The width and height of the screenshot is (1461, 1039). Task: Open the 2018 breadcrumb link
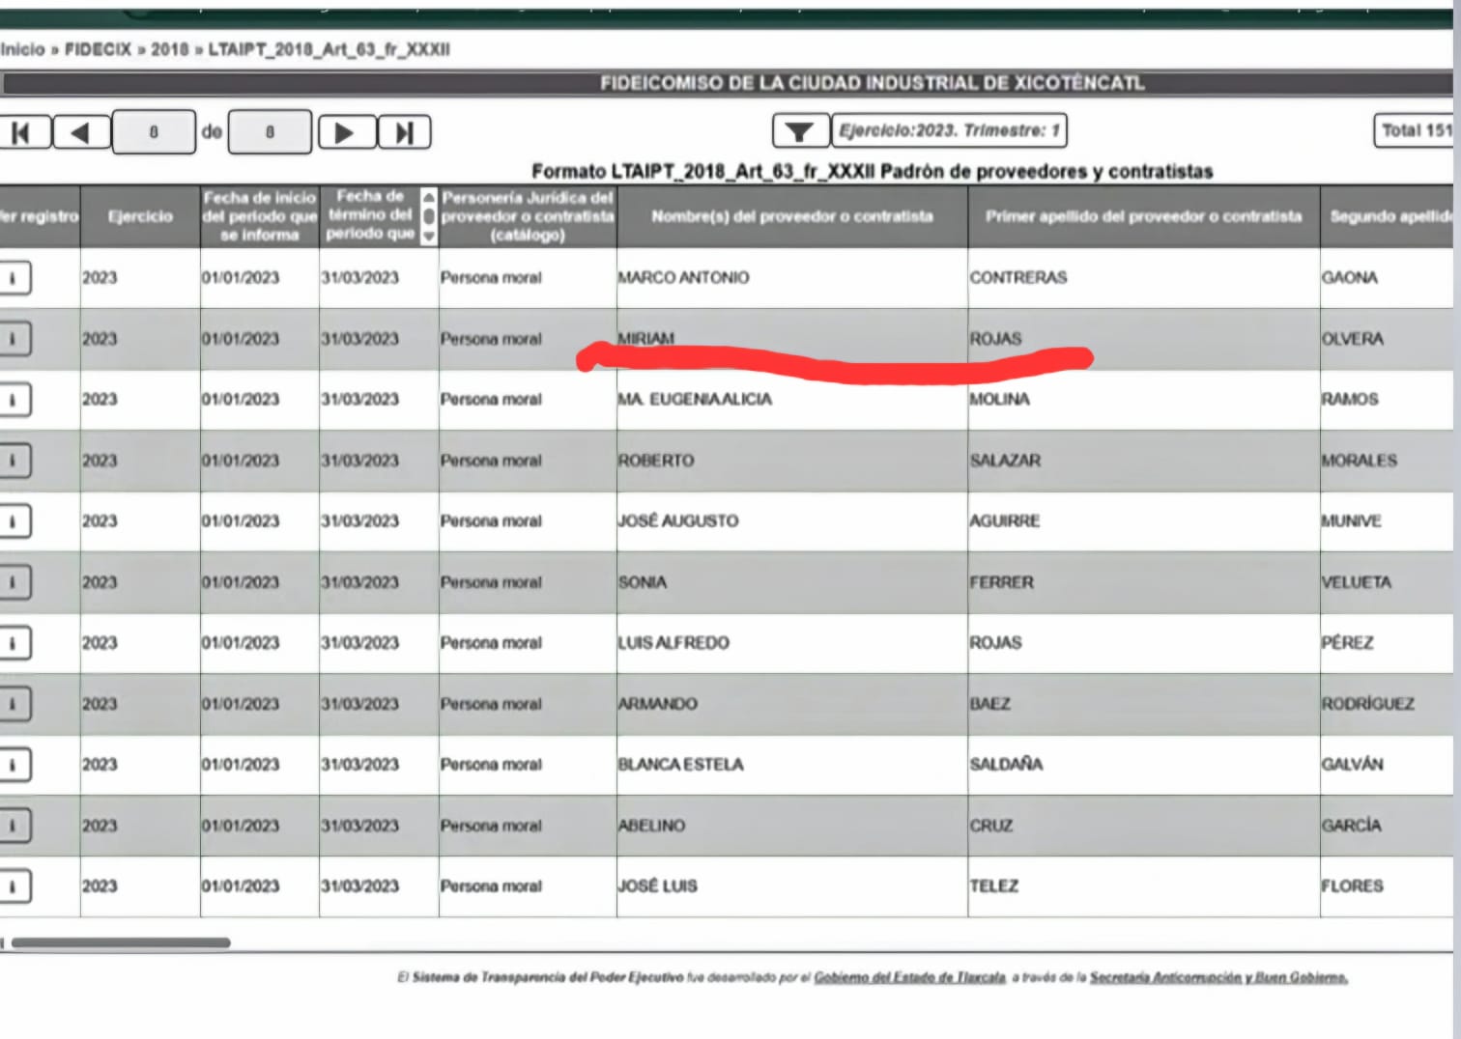(x=169, y=49)
